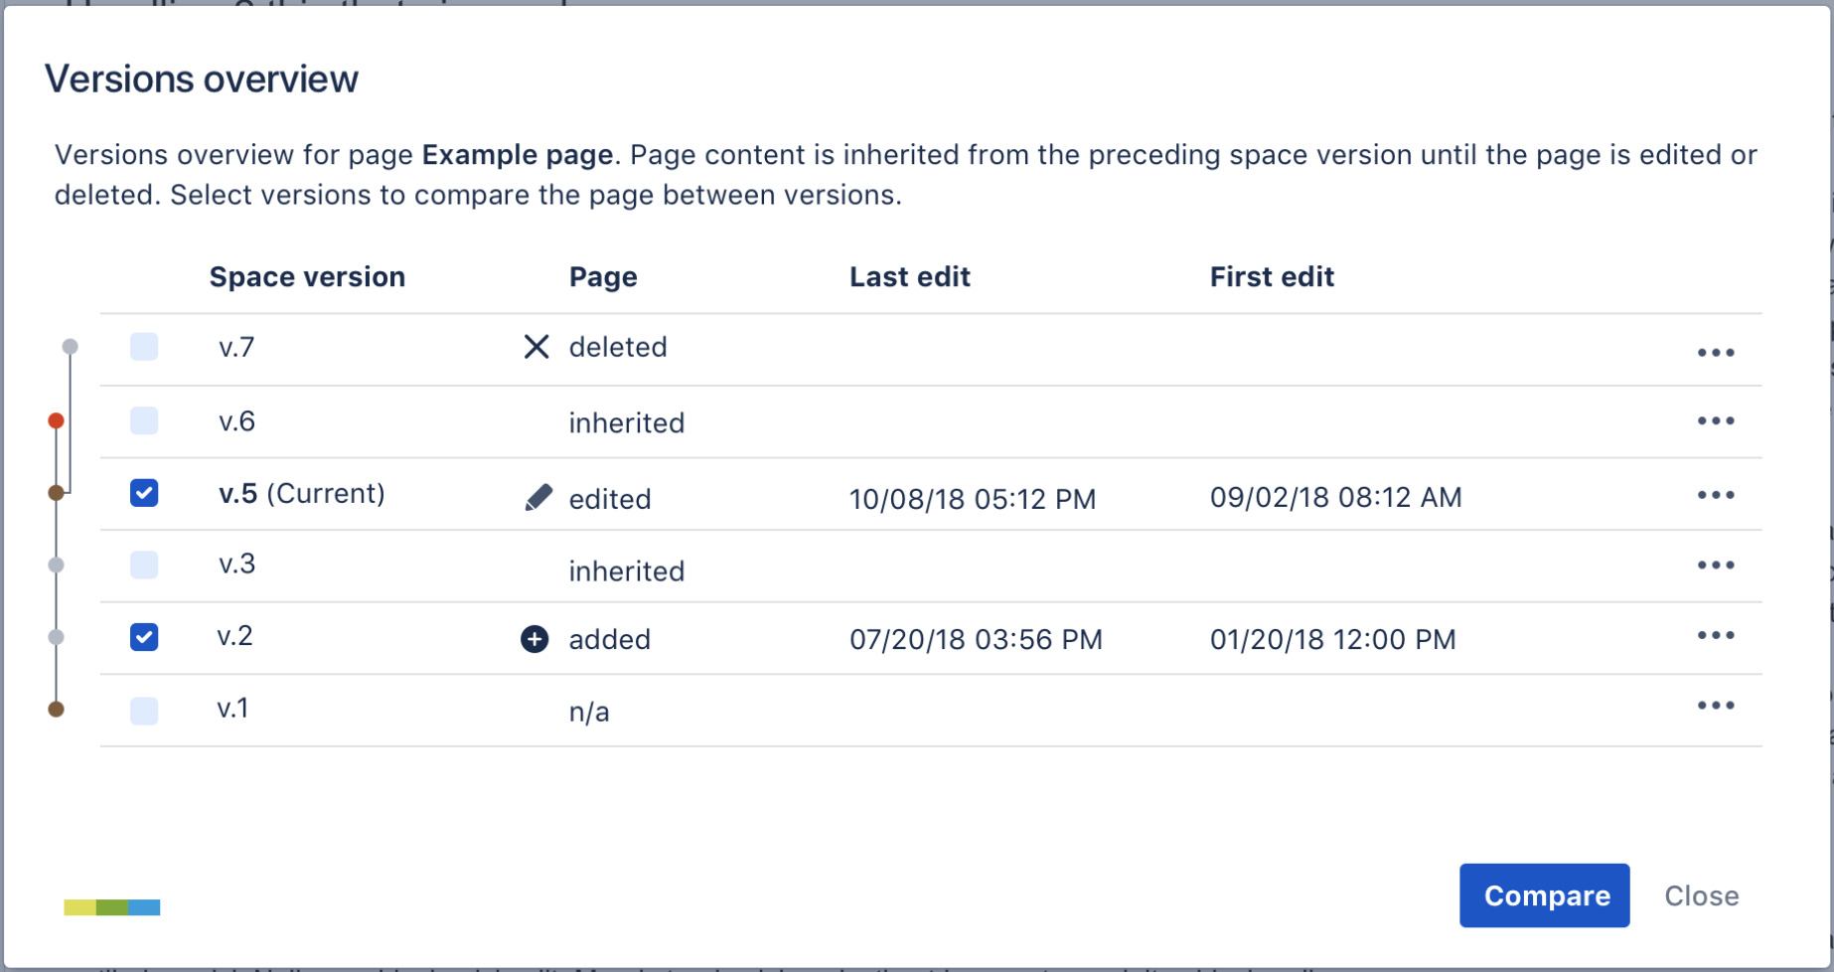Click the plus added icon for v.2
Screen dimensions: 1834x972
pos(535,639)
